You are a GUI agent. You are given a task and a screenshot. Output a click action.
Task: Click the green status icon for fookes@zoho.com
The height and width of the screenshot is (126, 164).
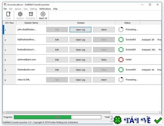pyautogui.click(x=121, y=70)
